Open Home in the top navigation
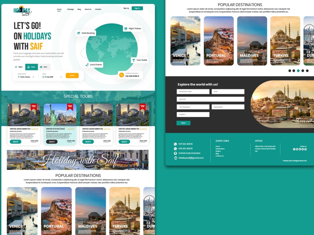Viewport: 314px width, 235px height. [59, 9]
